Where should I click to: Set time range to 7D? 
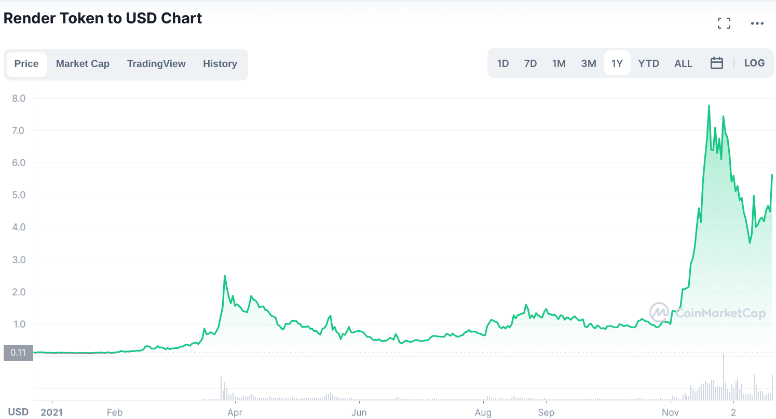pyautogui.click(x=530, y=63)
